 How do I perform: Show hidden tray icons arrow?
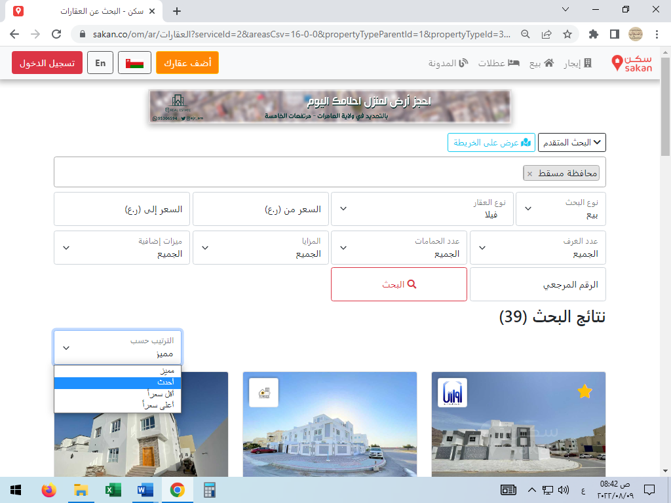[531, 490]
